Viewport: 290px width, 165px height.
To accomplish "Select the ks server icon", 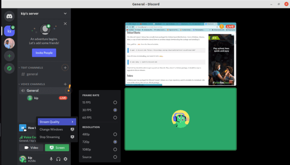I will [9, 31].
